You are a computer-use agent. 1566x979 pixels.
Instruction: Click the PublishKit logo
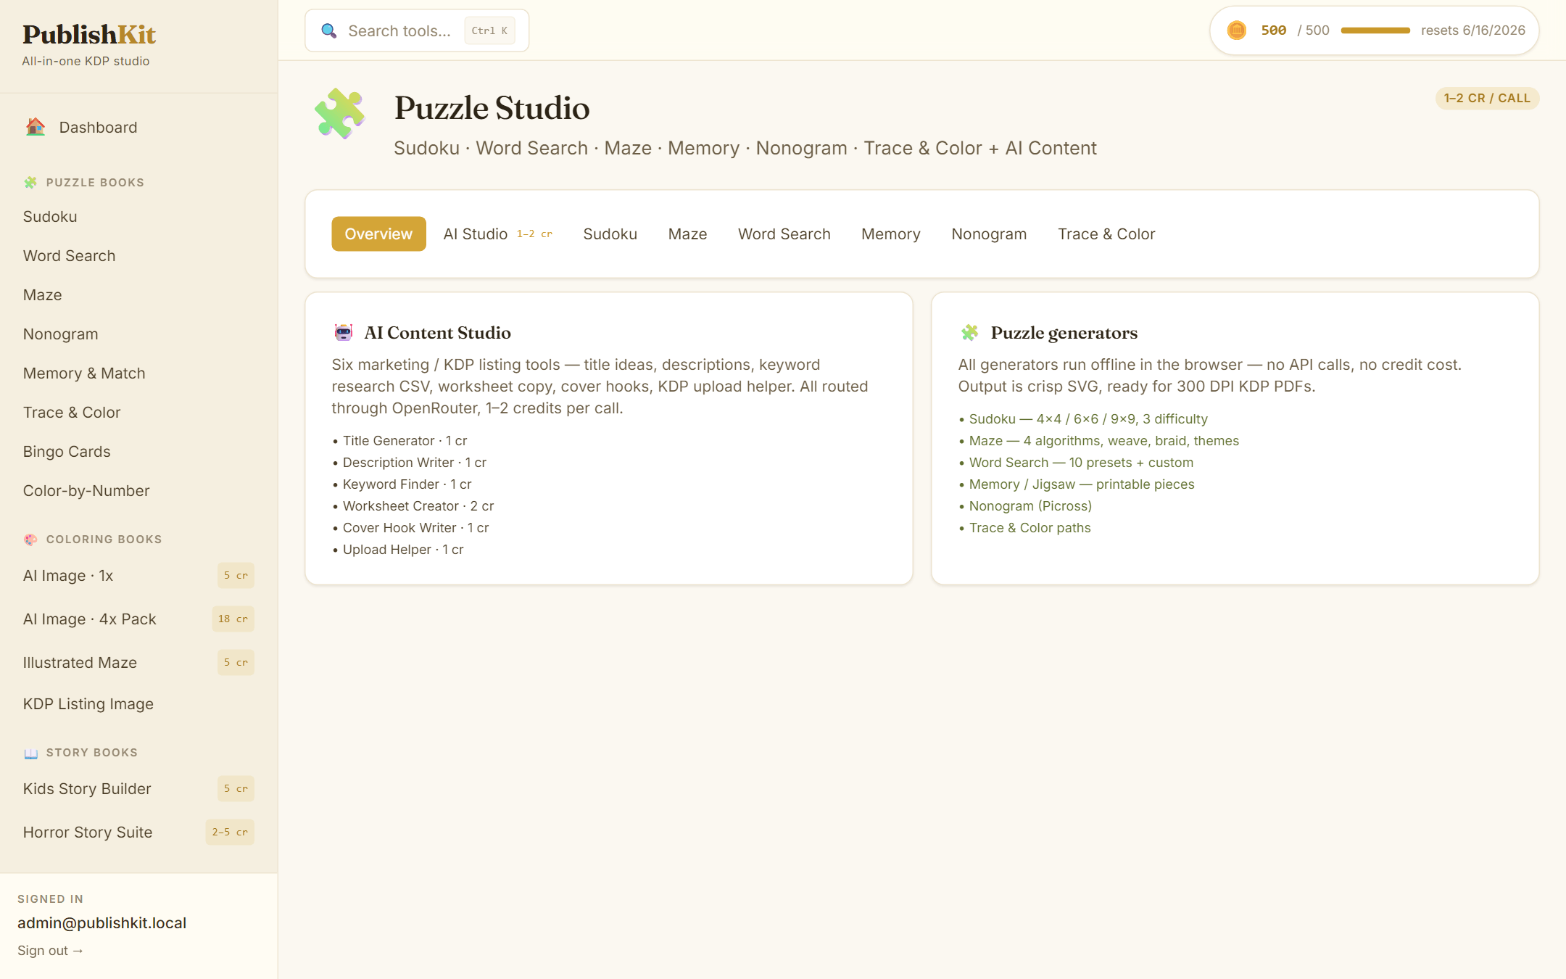[88, 35]
